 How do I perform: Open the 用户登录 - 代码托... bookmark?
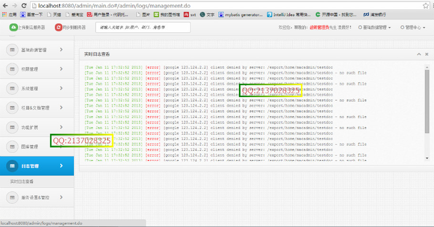[x=108, y=14]
